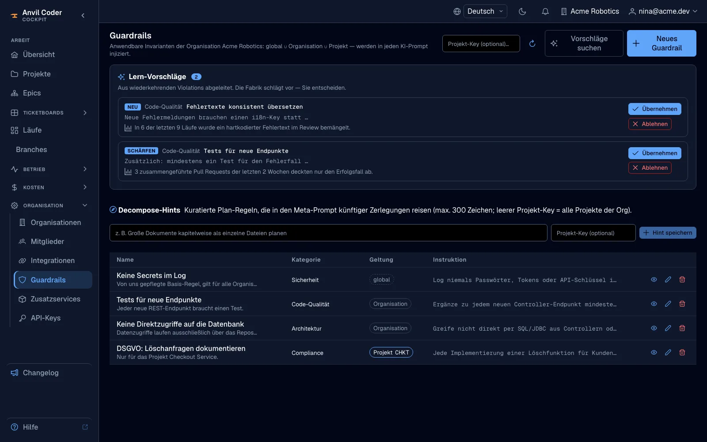This screenshot has height=442, width=707.
Task: Open the nina@acme.dev user menu
Action: (663, 11)
